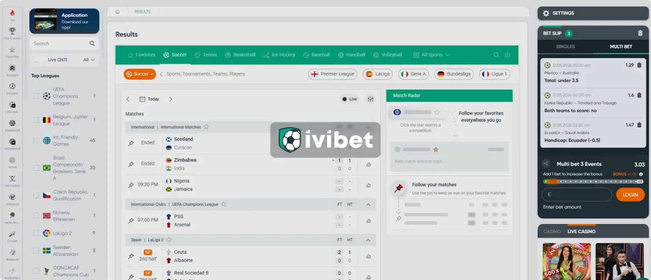
Task: Go to previous day arrow
Action: 128,99
